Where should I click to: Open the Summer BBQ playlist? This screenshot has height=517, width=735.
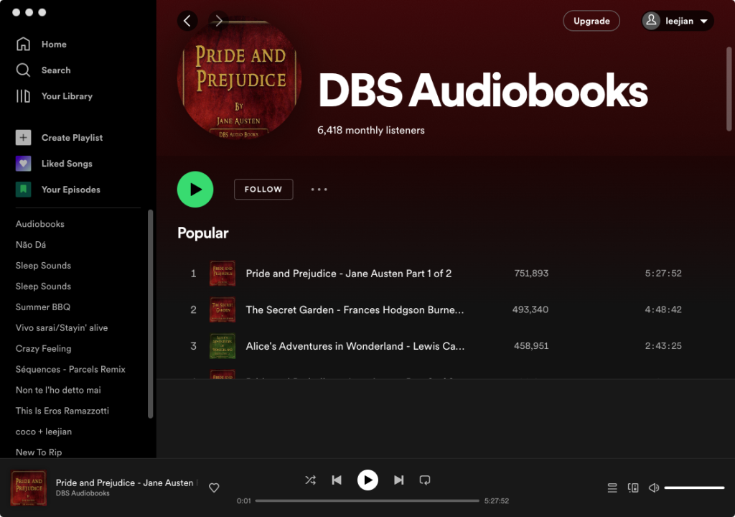point(43,307)
